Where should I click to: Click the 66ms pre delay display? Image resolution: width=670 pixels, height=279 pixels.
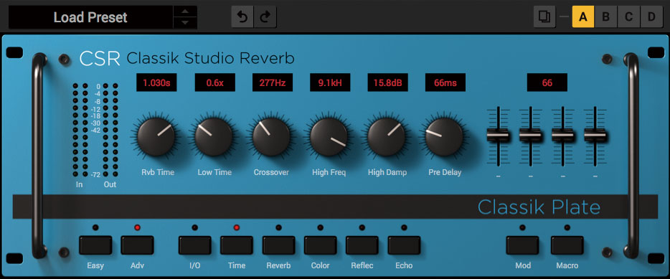coord(445,82)
